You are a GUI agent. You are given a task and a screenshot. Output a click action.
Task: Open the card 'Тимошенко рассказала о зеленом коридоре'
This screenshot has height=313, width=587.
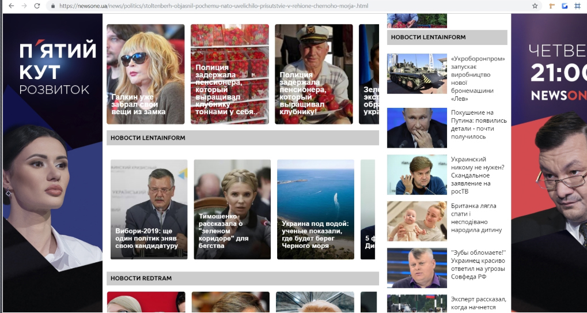click(x=232, y=209)
